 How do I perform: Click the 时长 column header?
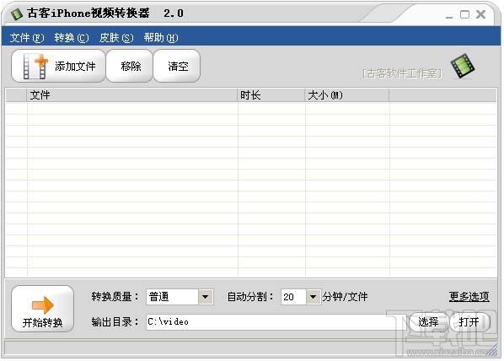pyautogui.click(x=271, y=95)
